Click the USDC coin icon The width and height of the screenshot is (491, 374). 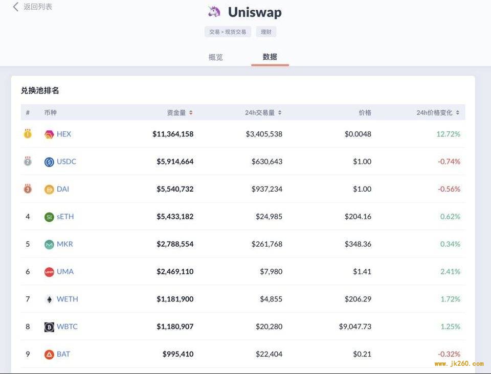[49, 161]
